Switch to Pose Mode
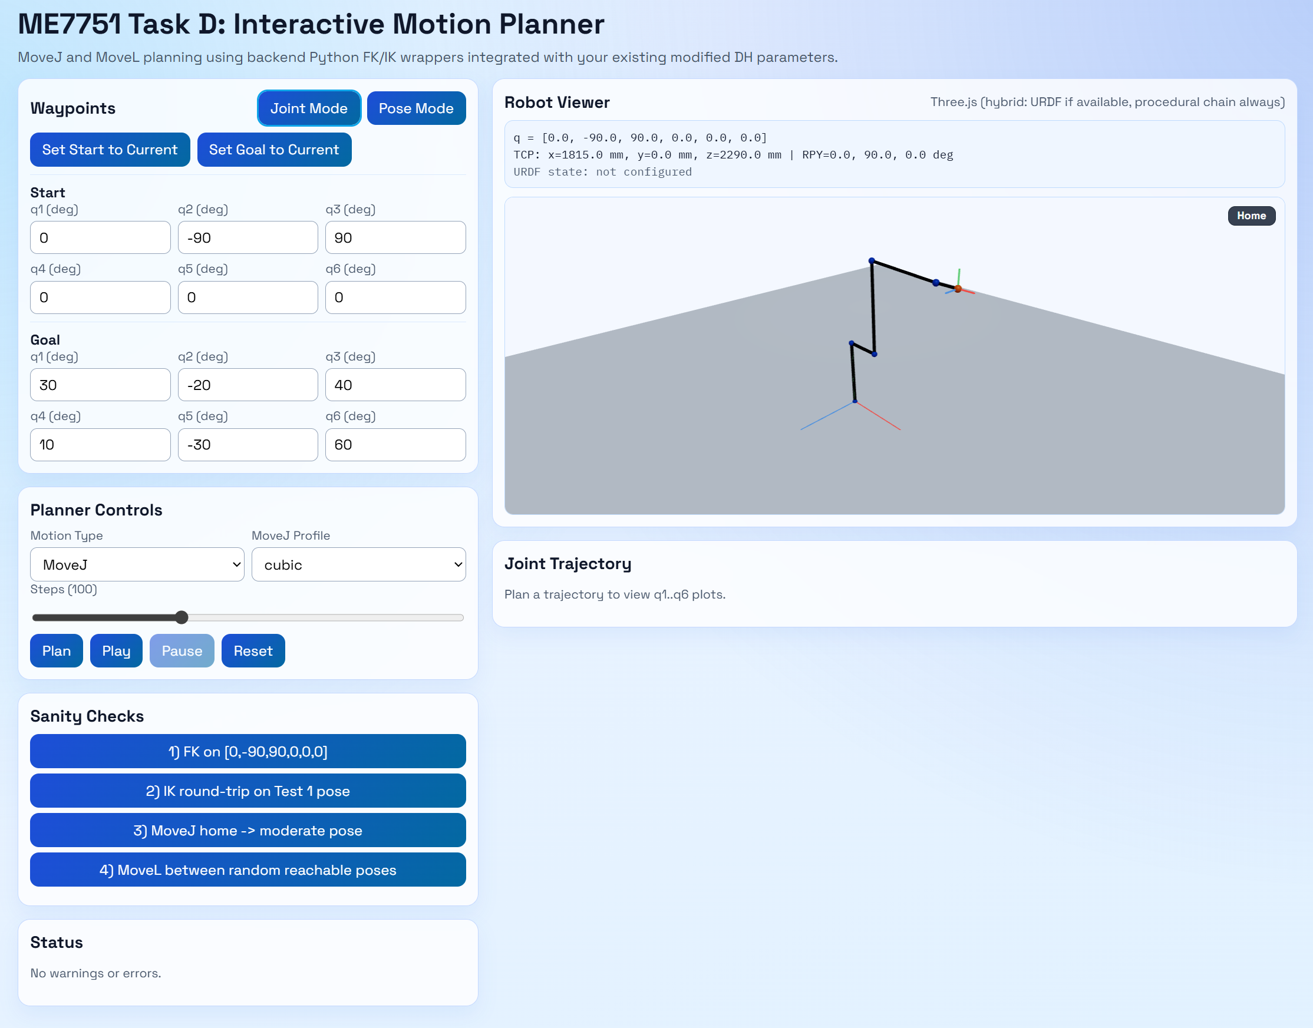 416,108
